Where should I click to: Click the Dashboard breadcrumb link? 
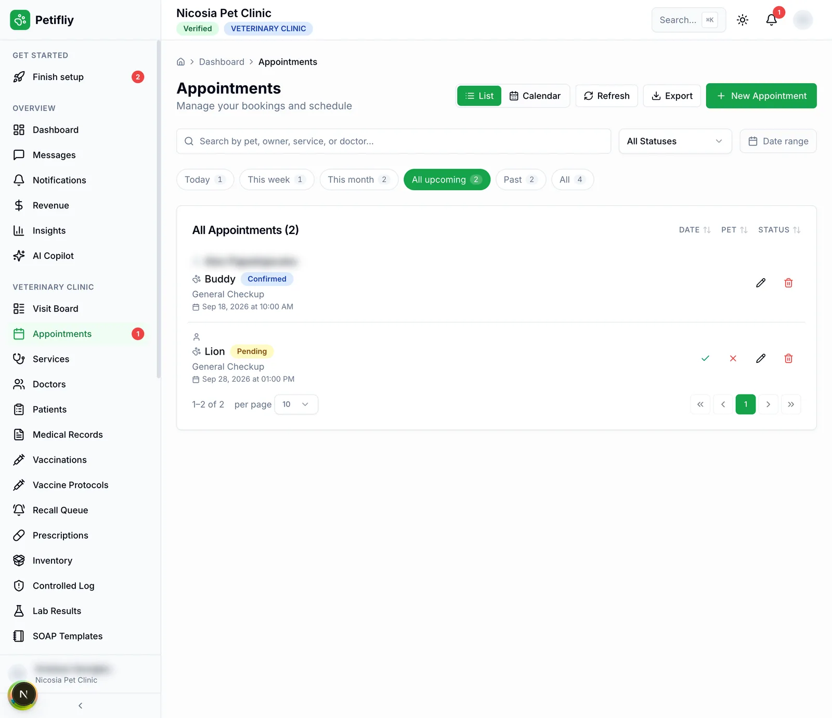(x=222, y=62)
